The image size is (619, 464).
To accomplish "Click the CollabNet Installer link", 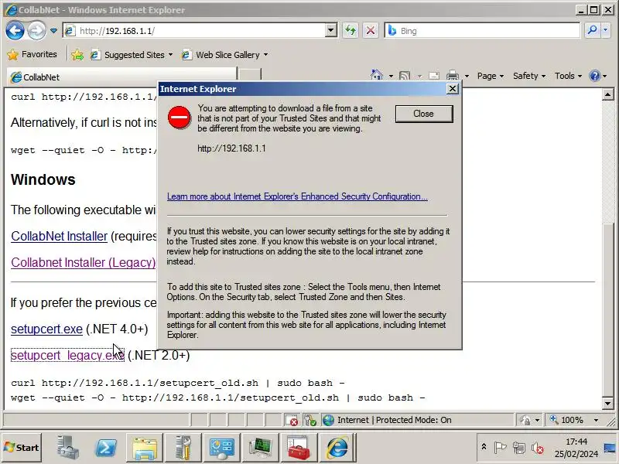I will click(x=60, y=236).
